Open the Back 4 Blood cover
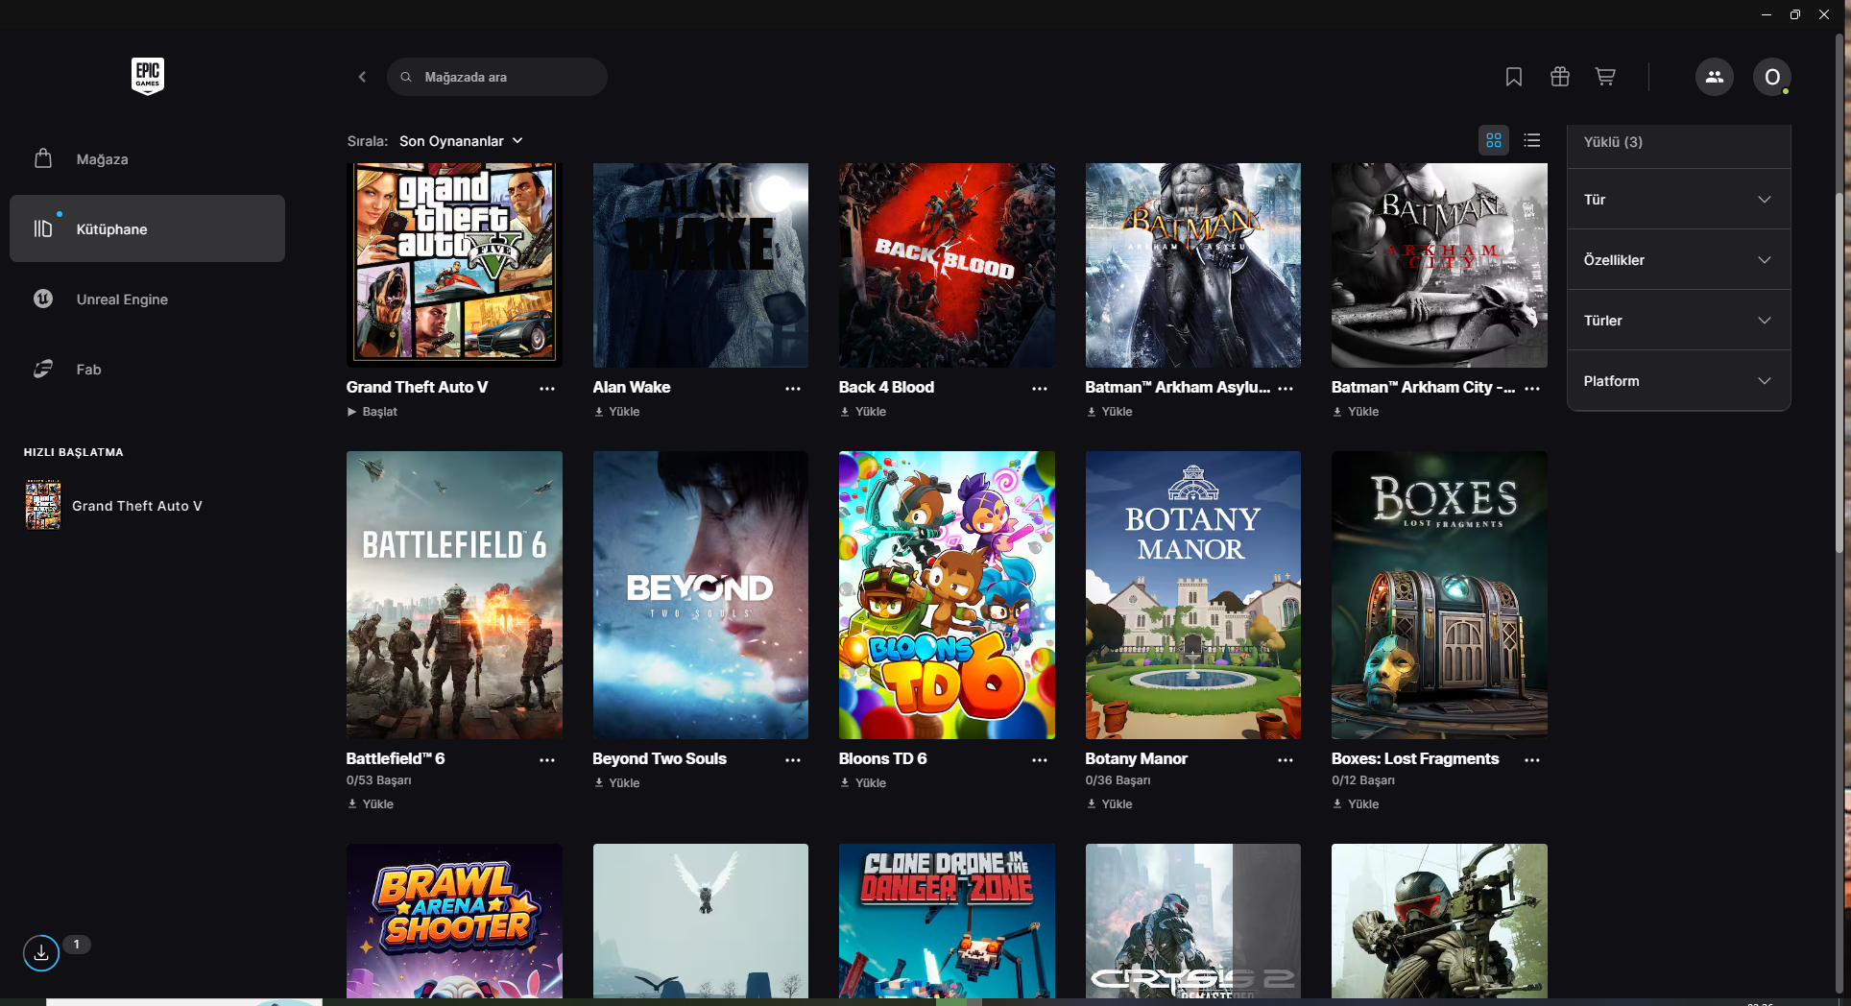 click(x=947, y=265)
